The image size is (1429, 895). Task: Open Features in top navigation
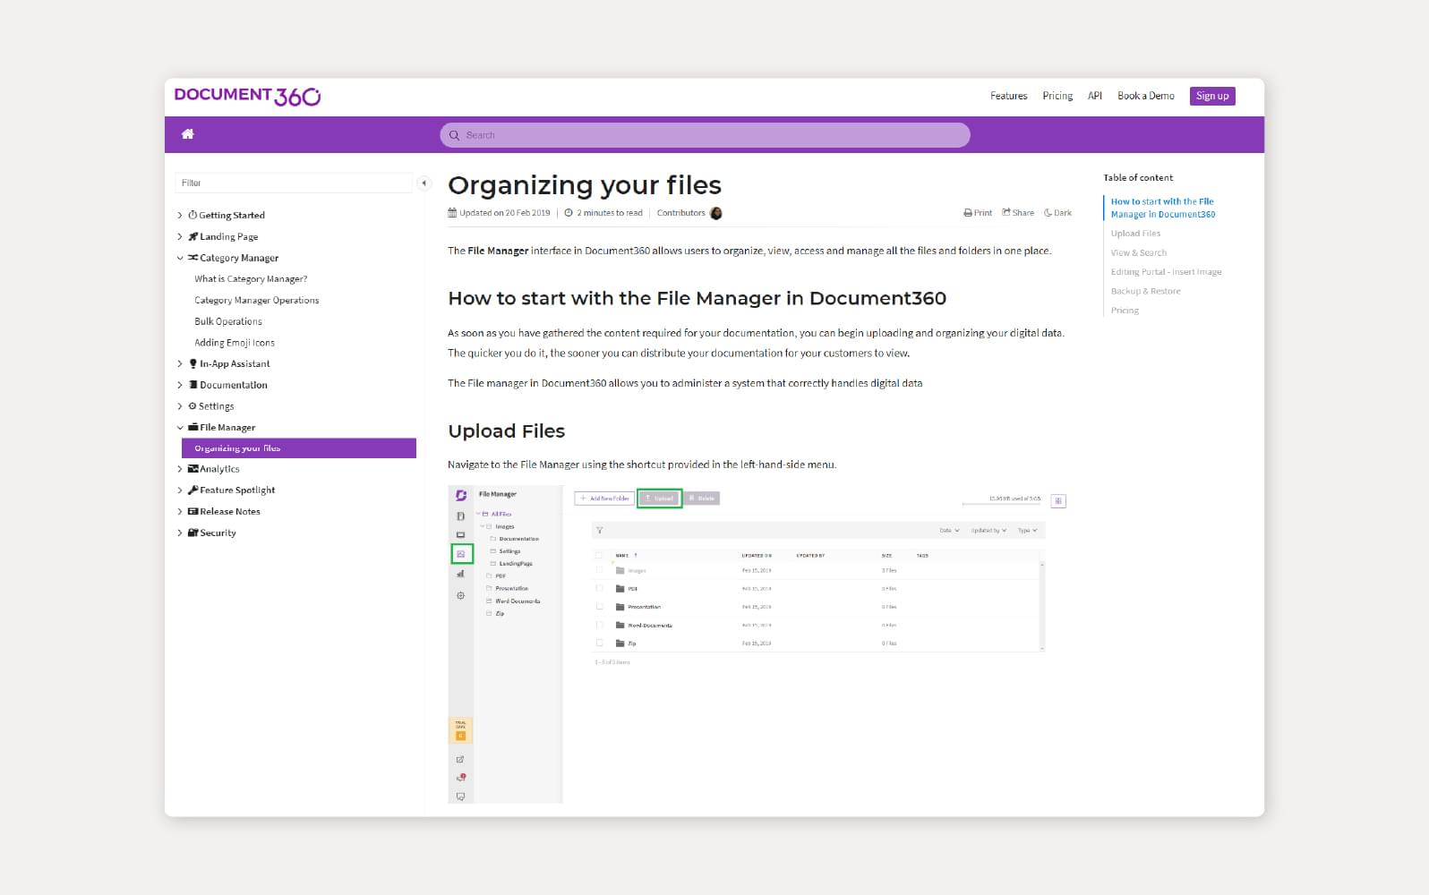1009,96
